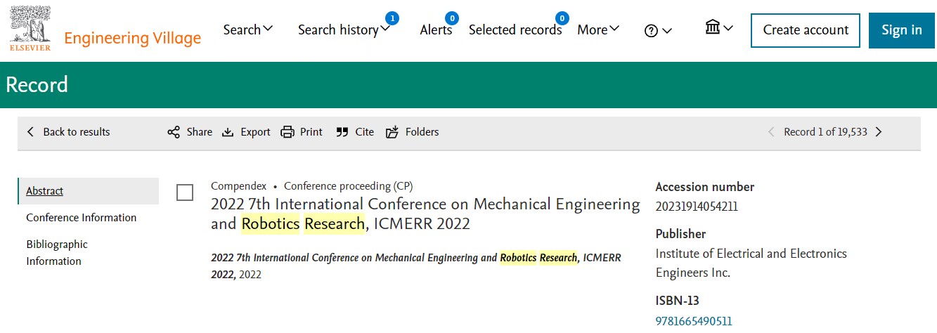This screenshot has height=333, width=937.
Task: Switch to Conference Information section
Action: (x=82, y=218)
